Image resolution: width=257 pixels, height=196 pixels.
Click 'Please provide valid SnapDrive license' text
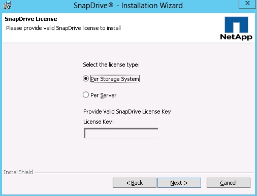click(x=63, y=28)
